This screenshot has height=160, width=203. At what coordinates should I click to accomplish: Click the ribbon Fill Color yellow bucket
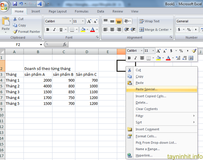click(x=82, y=30)
